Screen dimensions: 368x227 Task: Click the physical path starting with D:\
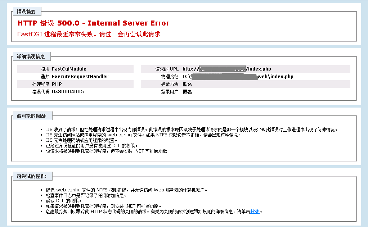click(238, 77)
